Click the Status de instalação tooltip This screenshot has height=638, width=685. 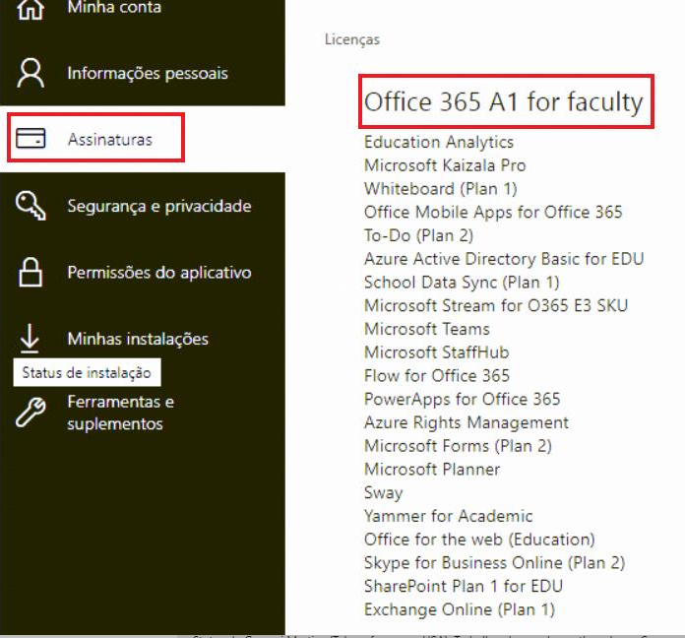pyautogui.click(x=87, y=372)
